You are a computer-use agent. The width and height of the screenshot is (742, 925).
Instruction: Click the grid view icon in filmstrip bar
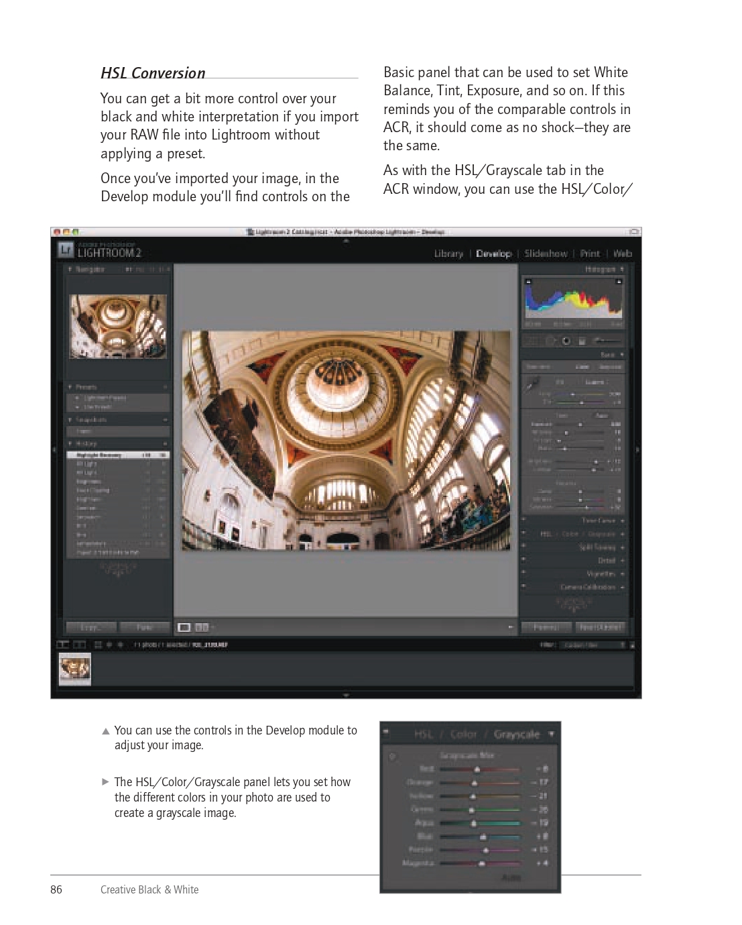coord(98,645)
